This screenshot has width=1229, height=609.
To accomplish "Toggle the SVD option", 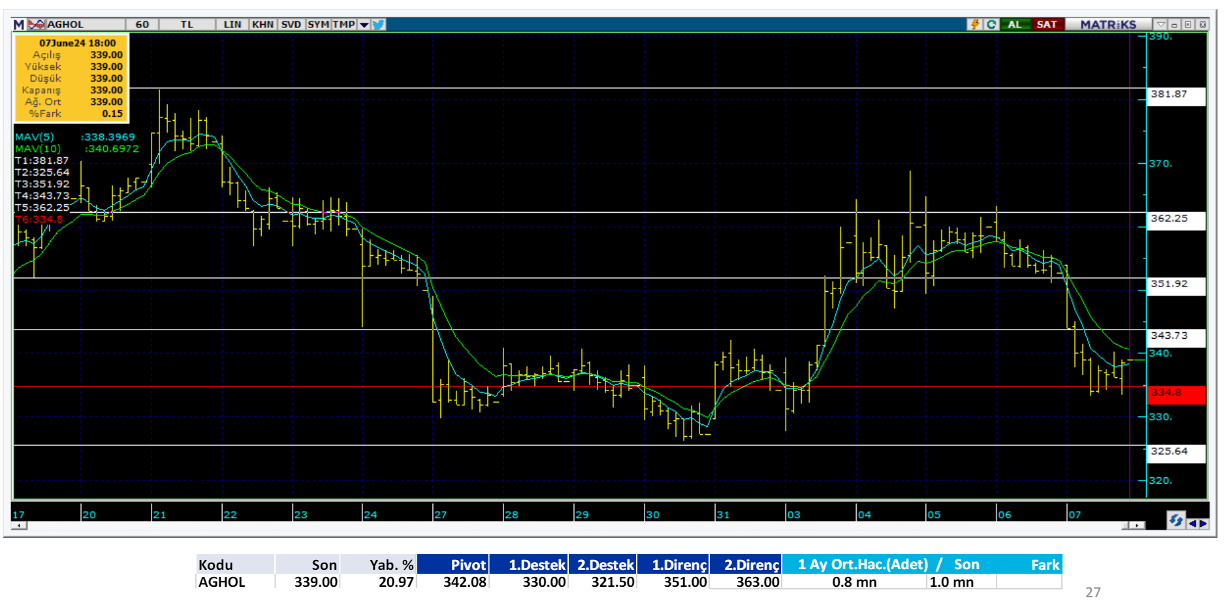I will 291,25.
